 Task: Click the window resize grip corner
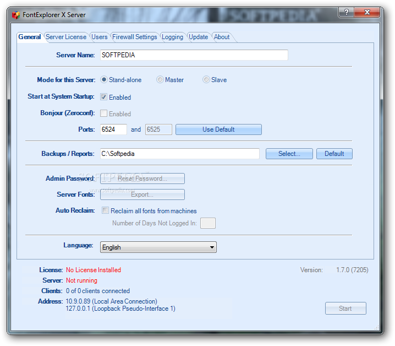pyautogui.click(x=377, y=327)
